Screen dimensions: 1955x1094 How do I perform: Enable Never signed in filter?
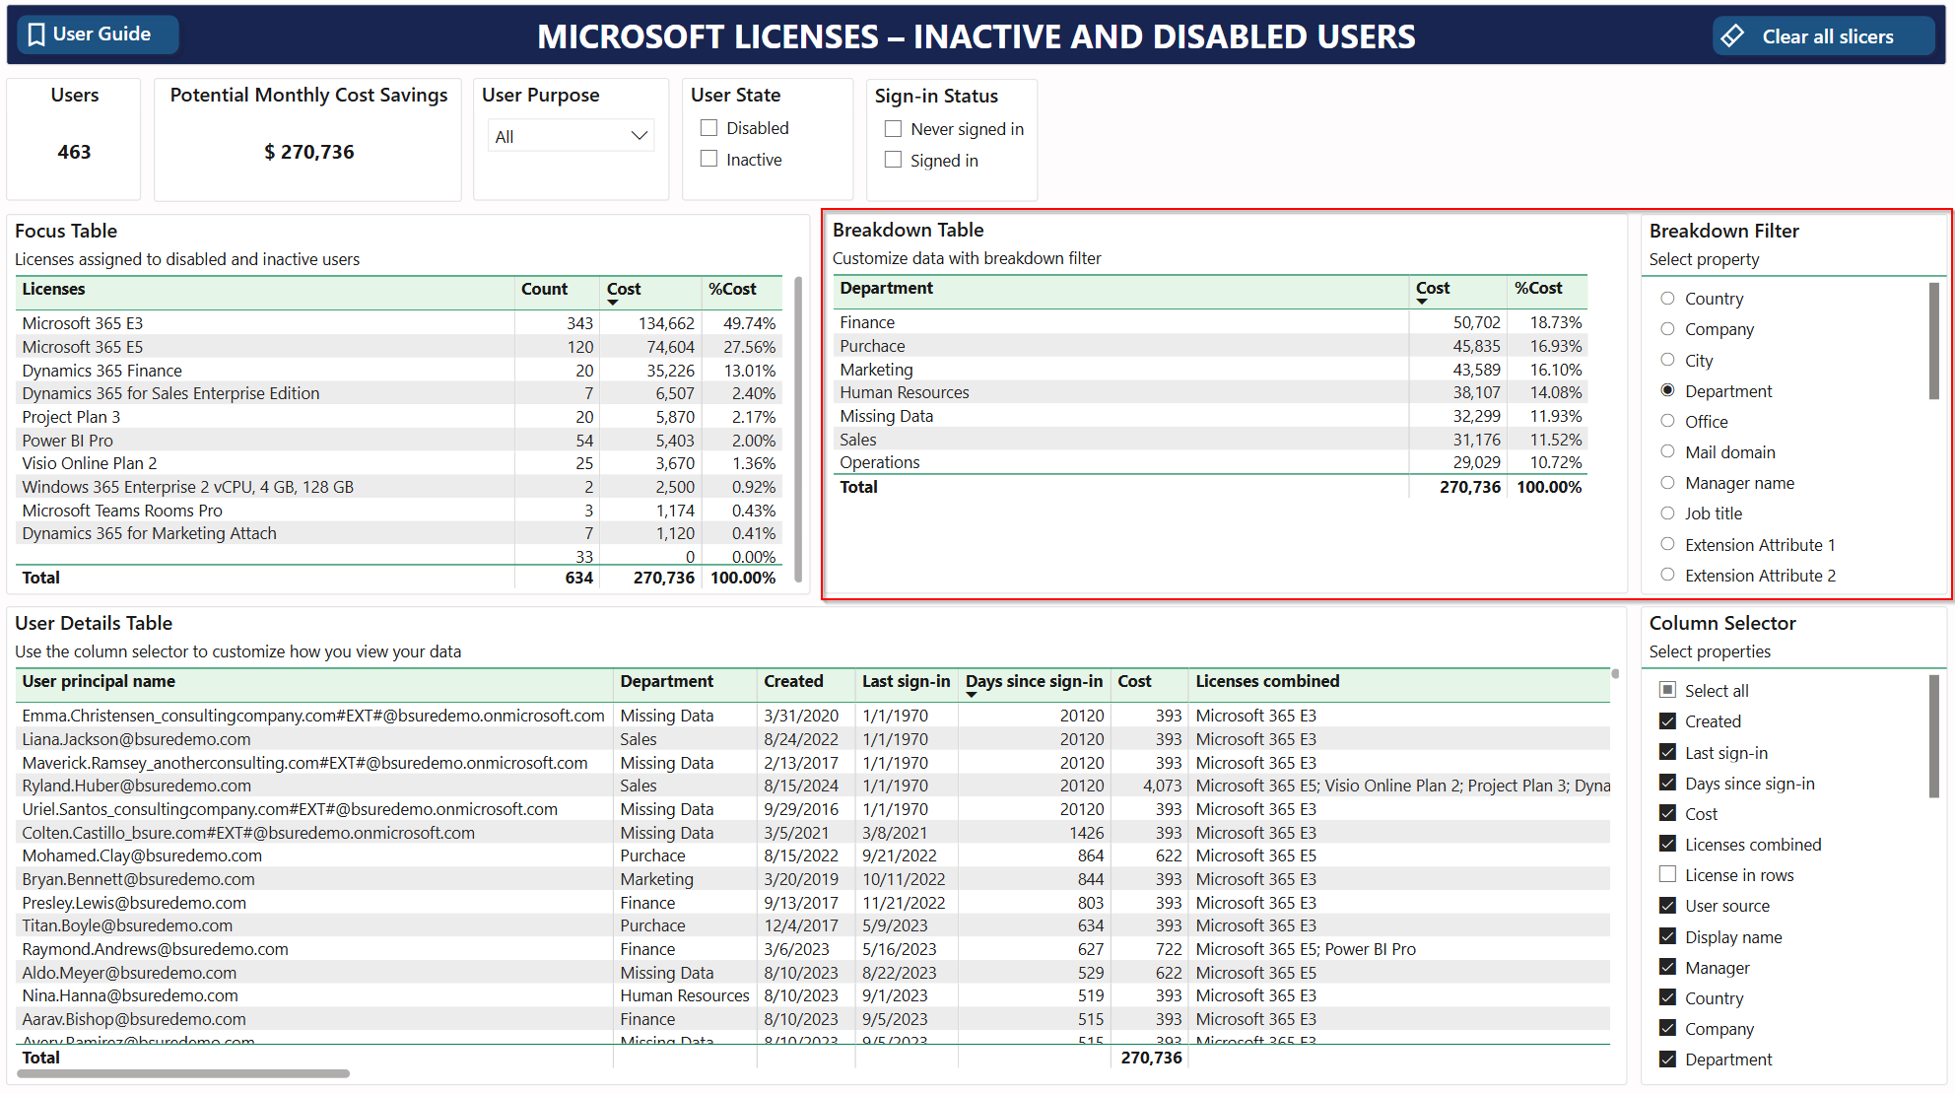coord(893,129)
